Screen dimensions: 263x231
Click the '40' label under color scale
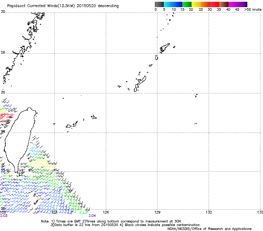tap(228, 10)
